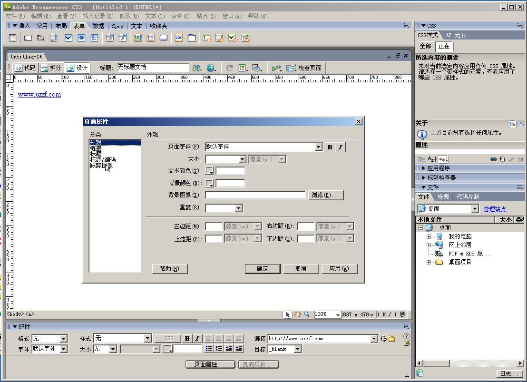Click the 浏览 button for background image
527x382 pixels.
pyautogui.click(x=325, y=195)
